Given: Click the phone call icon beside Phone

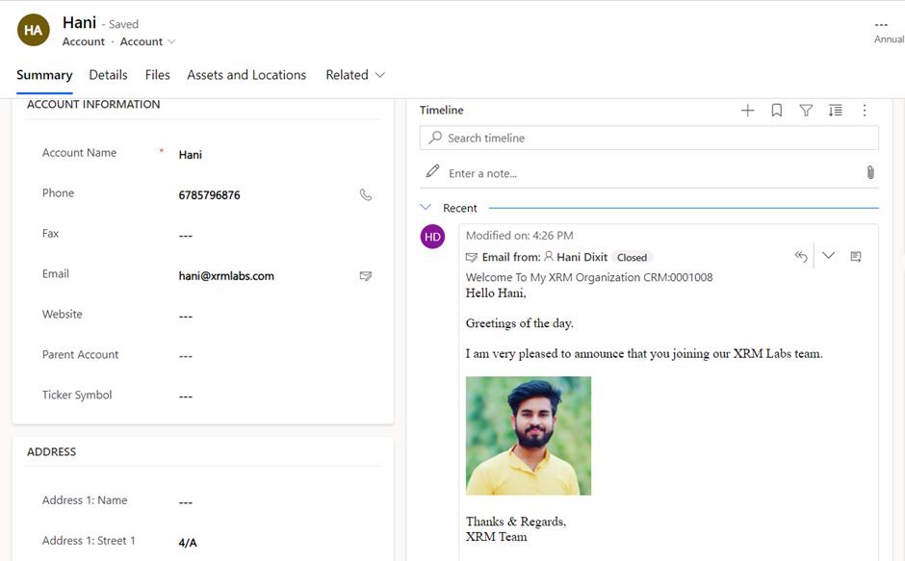Looking at the screenshot, I should (x=366, y=194).
